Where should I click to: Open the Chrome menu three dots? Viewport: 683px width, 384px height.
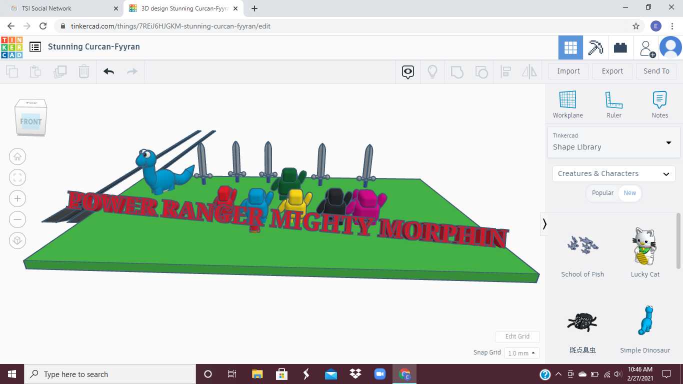[x=672, y=26]
